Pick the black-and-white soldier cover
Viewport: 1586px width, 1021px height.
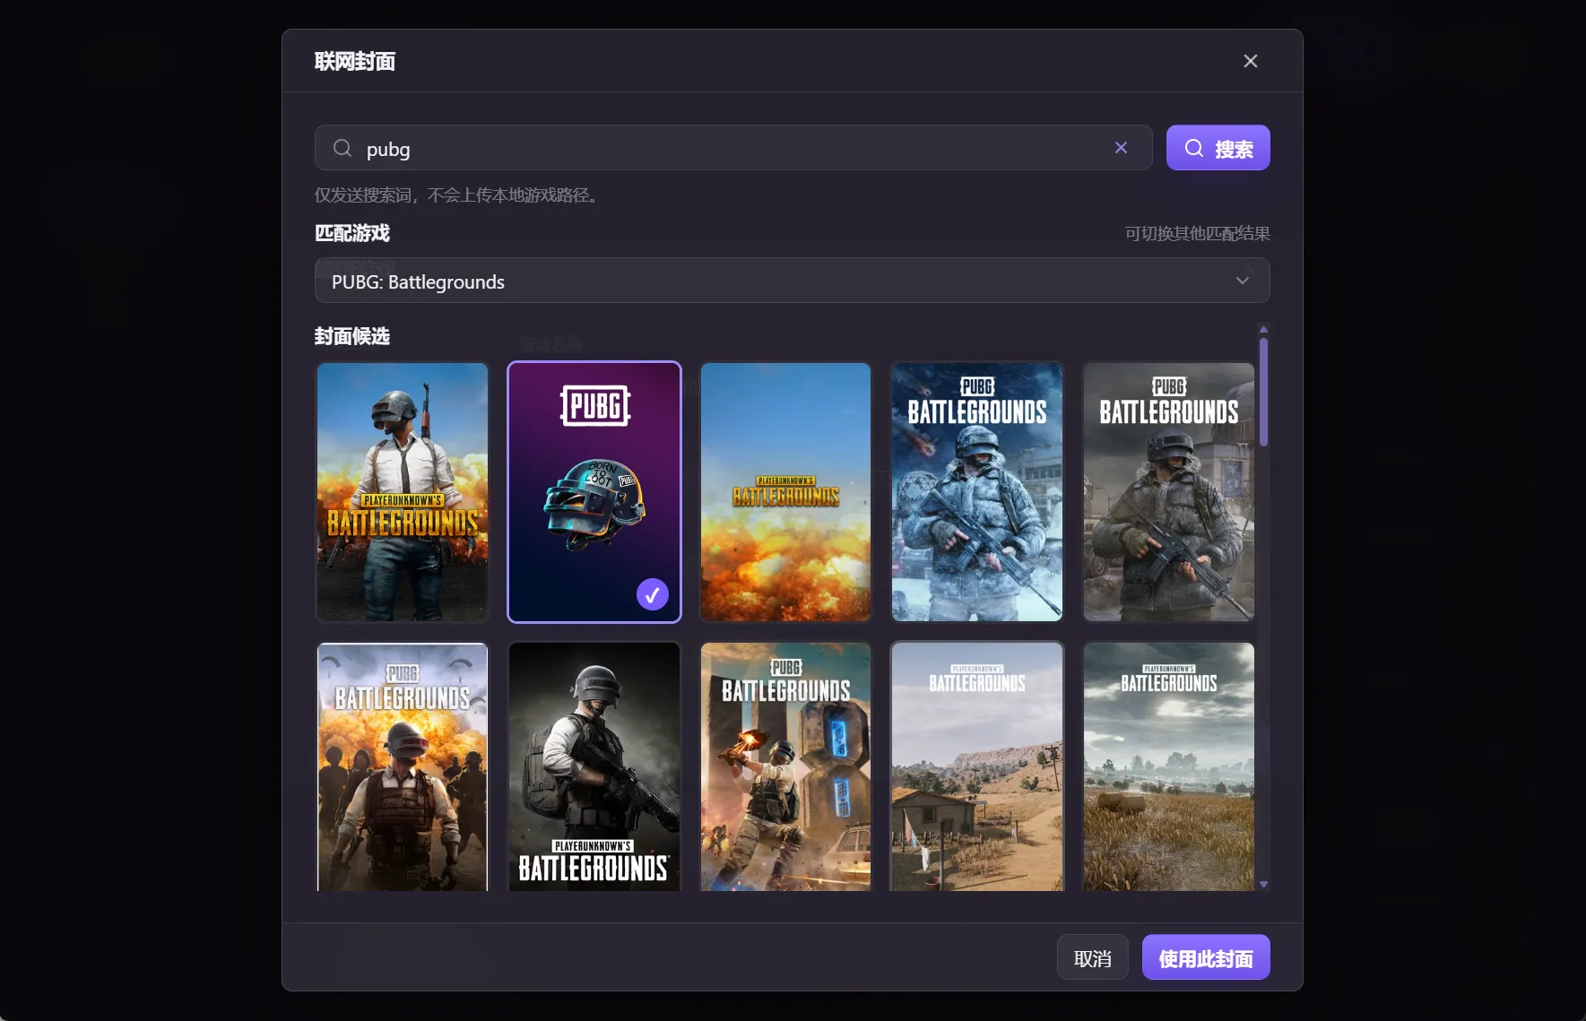click(x=594, y=766)
